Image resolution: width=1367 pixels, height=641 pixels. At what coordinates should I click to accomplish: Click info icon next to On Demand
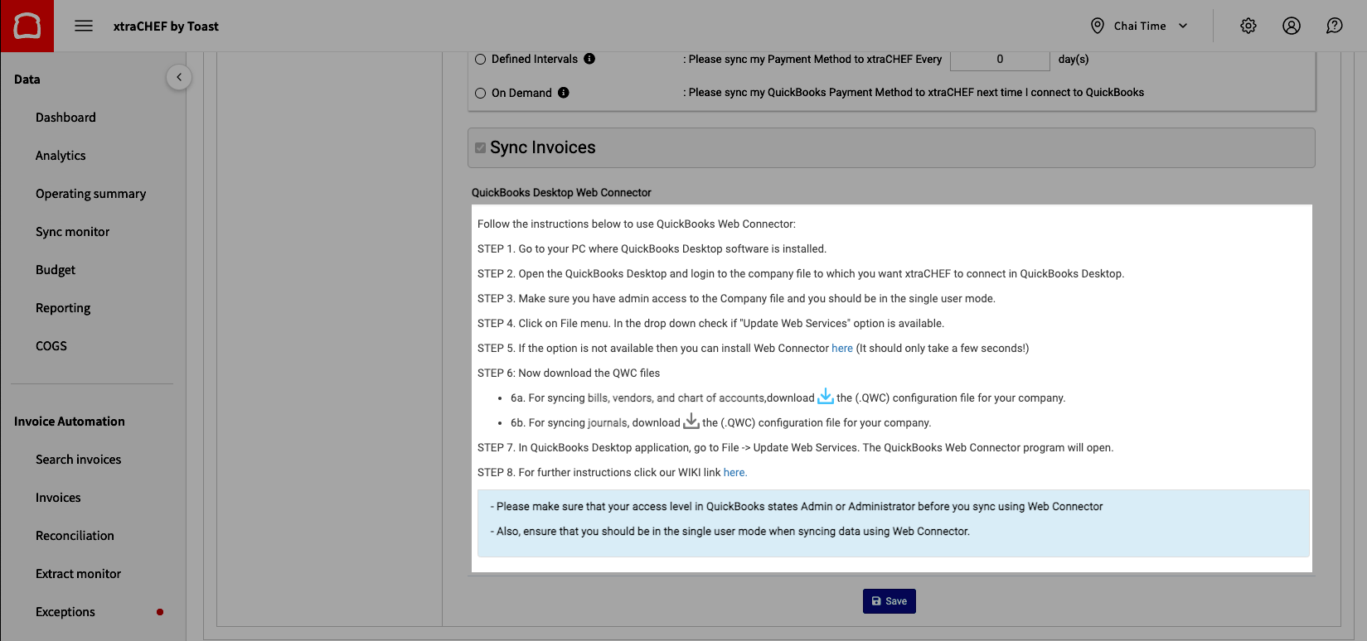[x=564, y=93]
